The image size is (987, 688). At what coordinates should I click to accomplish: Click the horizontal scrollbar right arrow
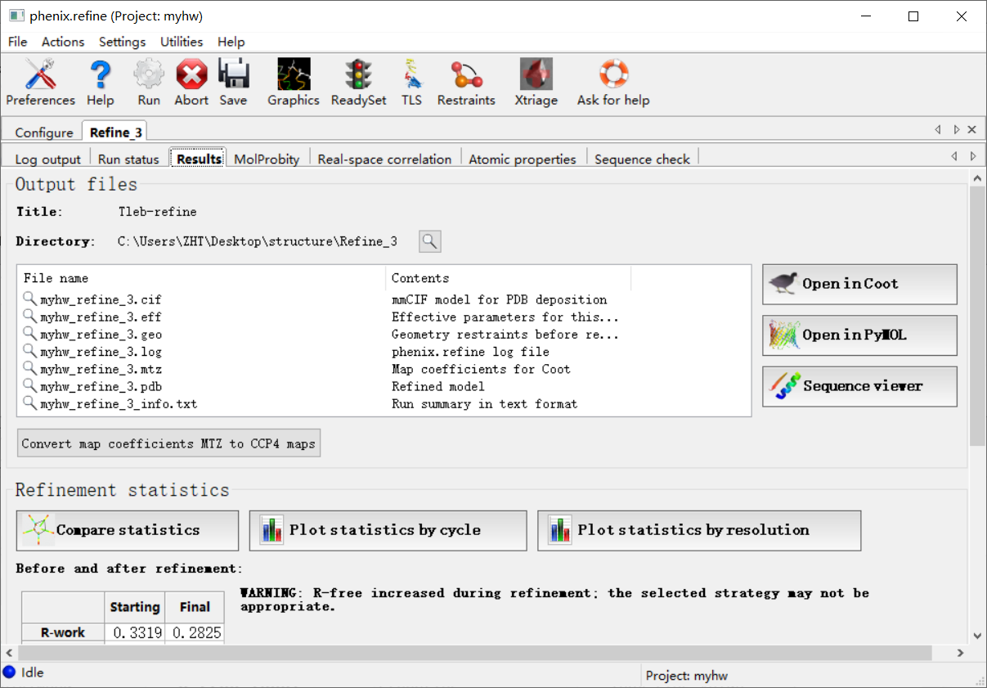click(x=961, y=653)
